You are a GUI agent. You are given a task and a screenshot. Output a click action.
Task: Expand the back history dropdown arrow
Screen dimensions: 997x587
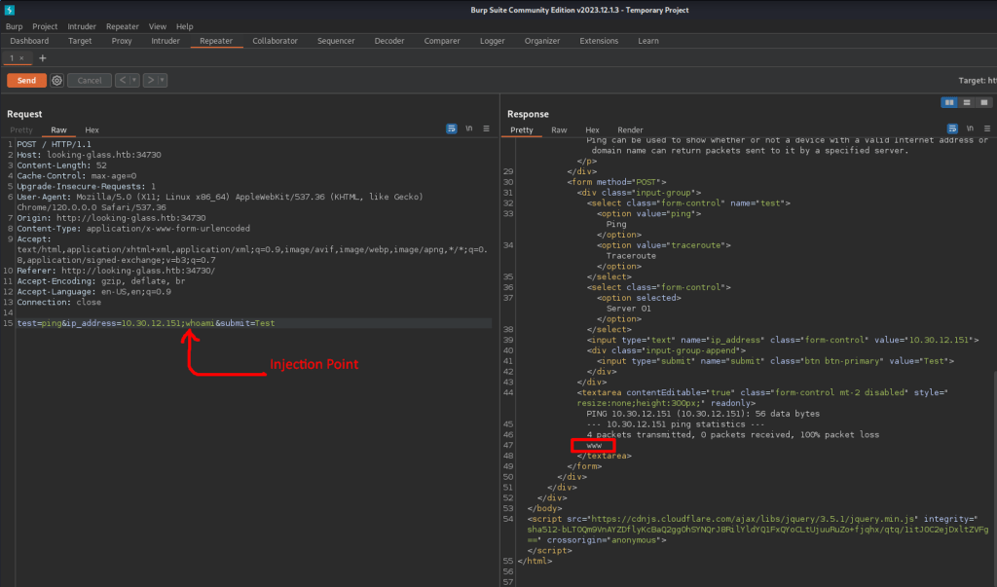pyautogui.click(x=134, y=81)
